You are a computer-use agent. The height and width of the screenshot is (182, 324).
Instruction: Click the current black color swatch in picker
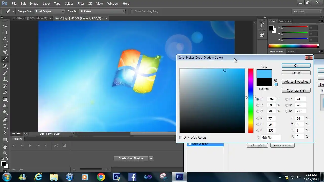click(x=264, y=82)
